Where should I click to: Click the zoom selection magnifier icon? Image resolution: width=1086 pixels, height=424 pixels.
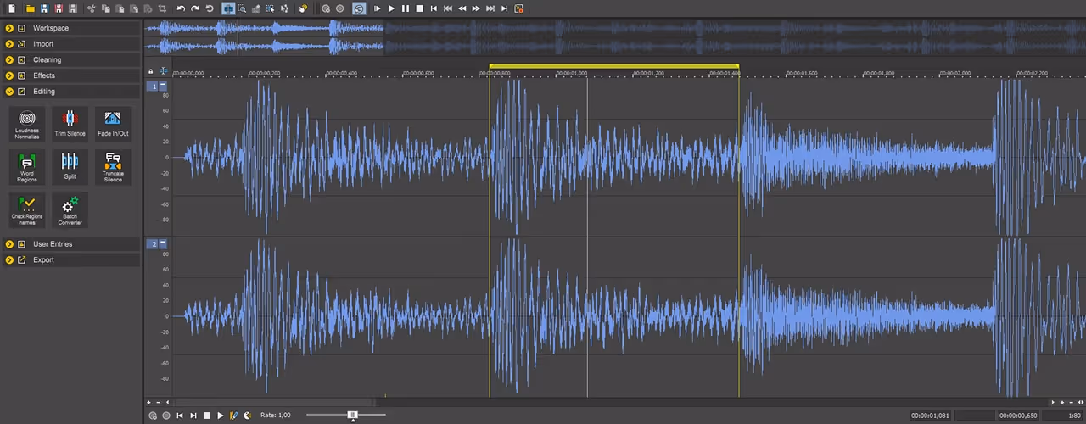[242, 8]
